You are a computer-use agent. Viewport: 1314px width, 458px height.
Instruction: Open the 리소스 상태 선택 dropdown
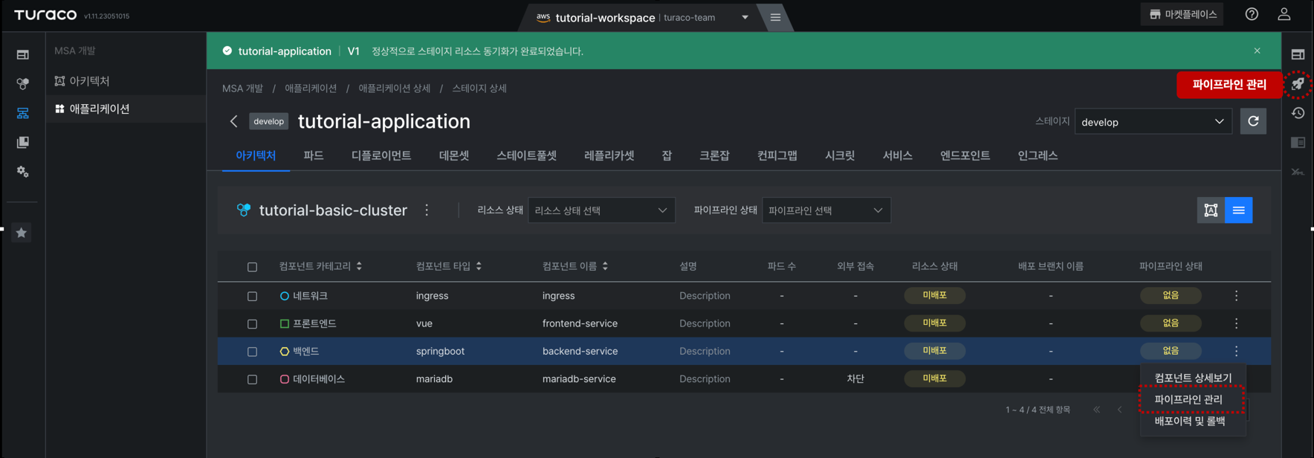601,210
